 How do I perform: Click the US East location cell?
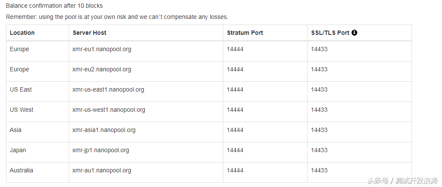tap(21, 90)
